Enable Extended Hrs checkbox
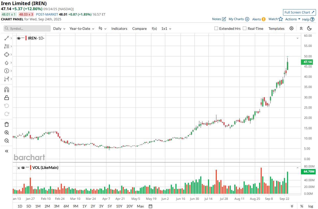 tap(216, 29)
